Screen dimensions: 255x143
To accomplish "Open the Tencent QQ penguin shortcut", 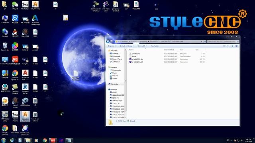I will 15,33.
